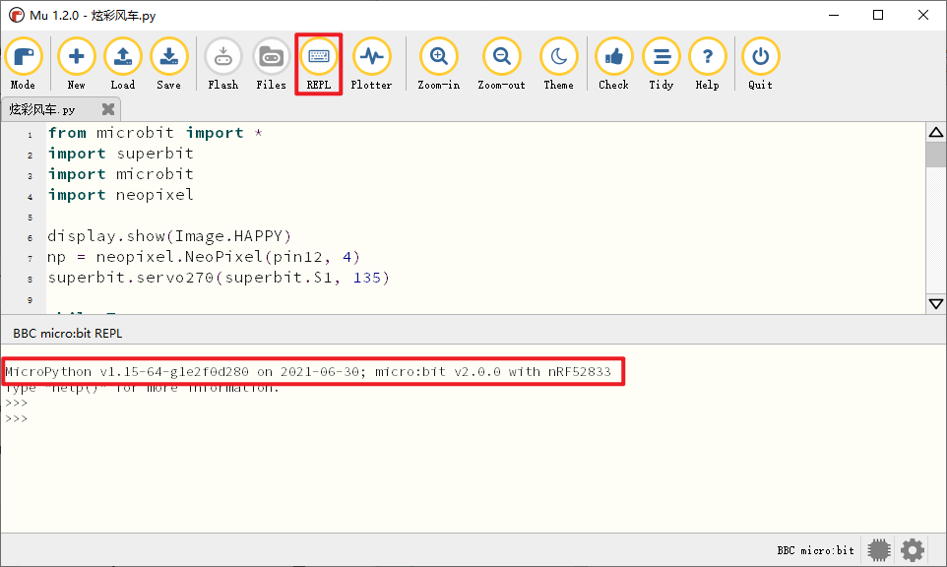The image size is (947, 567).
Task: Click the 'BBC micro:bit REPL' panel title
Action: 68,334
